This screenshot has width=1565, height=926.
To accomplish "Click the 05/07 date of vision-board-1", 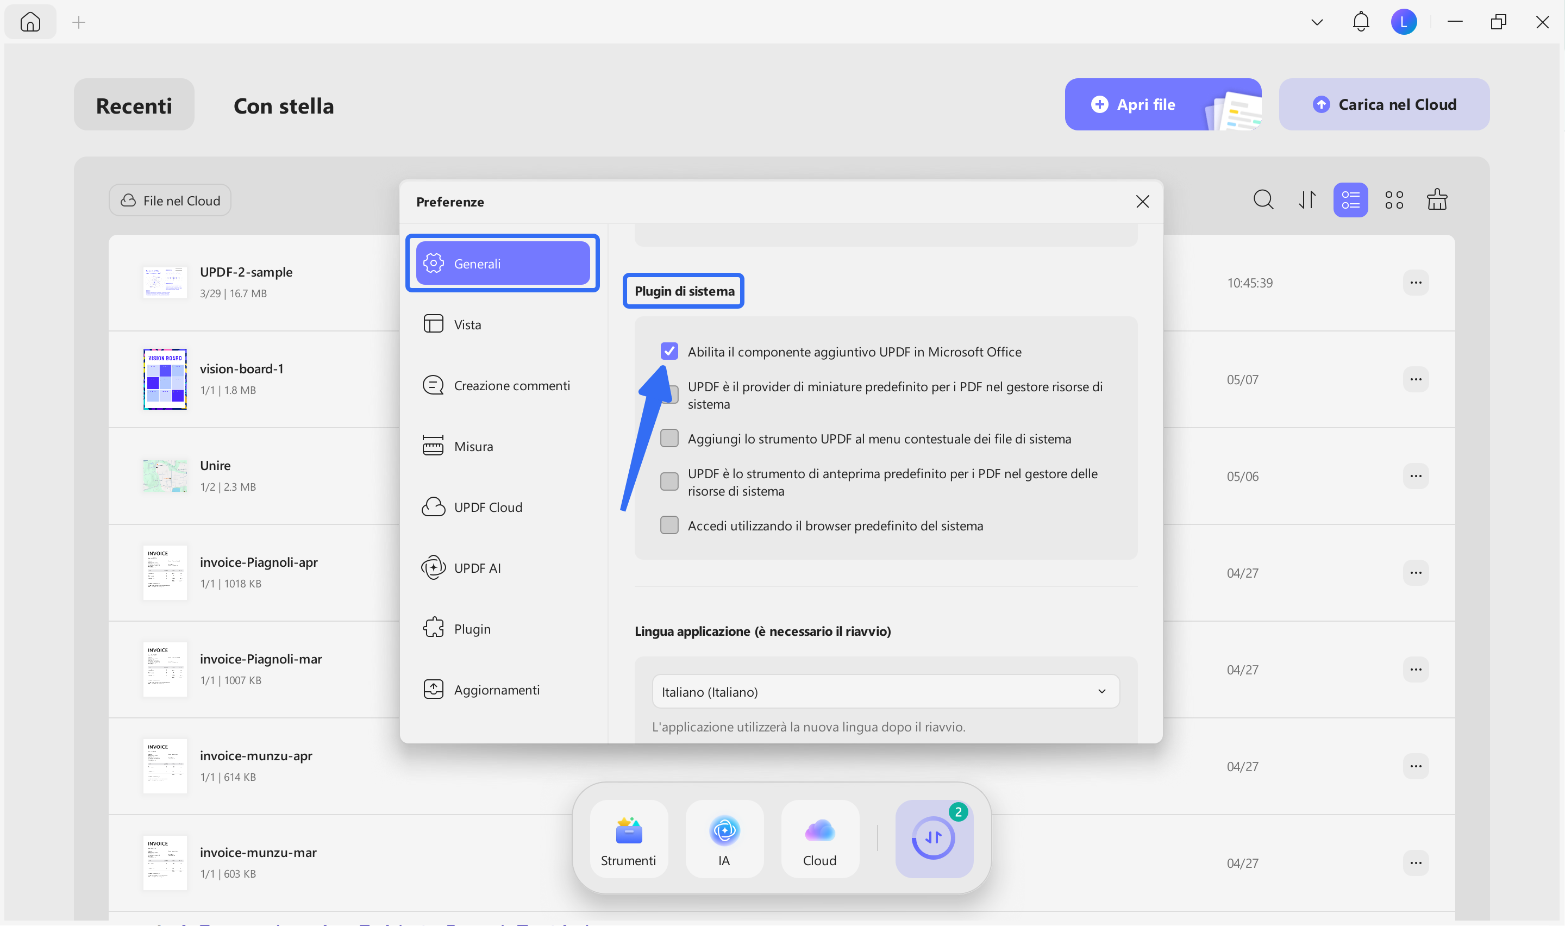I will tap(1243, 379).
